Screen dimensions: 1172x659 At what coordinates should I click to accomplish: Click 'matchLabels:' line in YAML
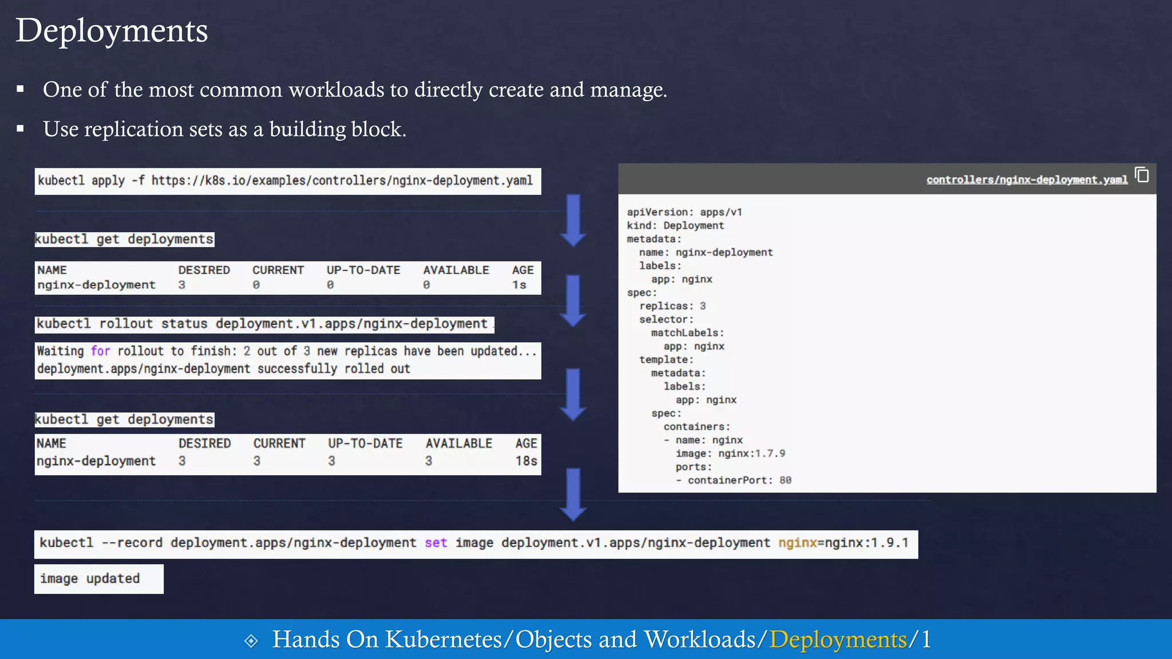[x=687, y=333]
